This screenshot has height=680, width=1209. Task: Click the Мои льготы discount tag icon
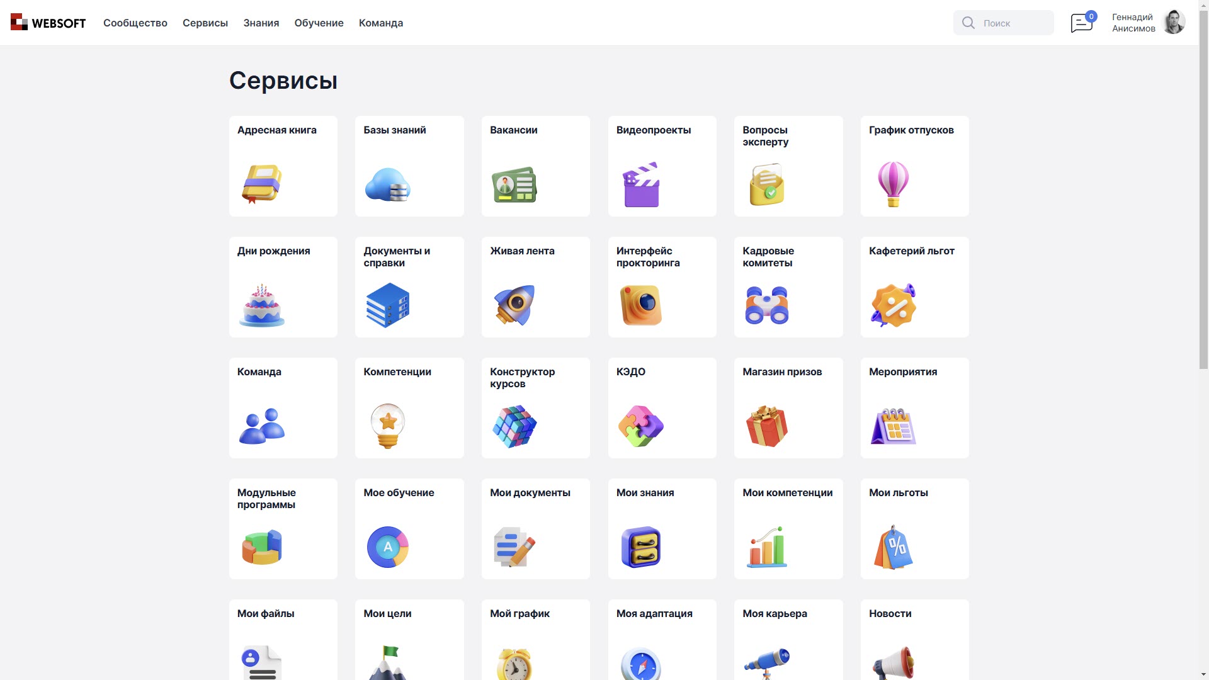coord(893,547)
